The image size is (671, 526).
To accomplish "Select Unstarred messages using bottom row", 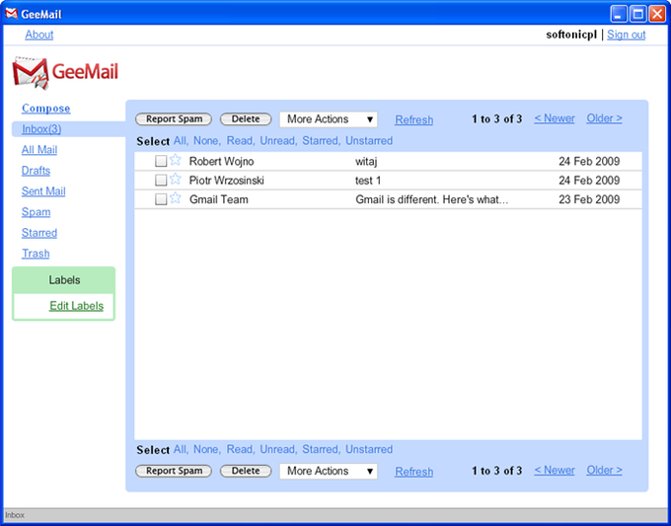I will pyautogui.click(x=369, y=449).
